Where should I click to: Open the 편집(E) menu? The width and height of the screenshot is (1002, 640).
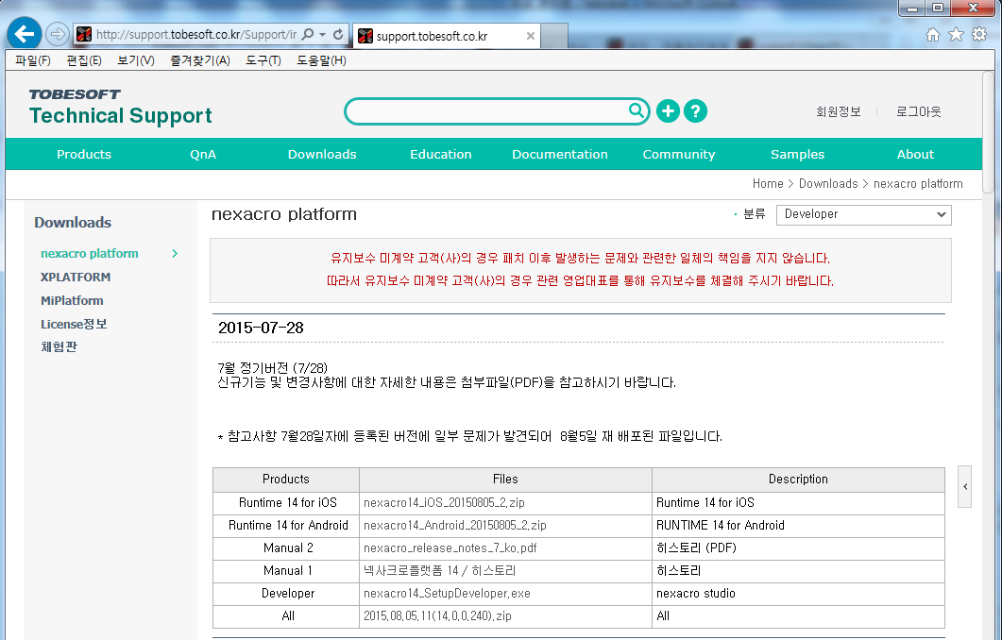[84, 60]
